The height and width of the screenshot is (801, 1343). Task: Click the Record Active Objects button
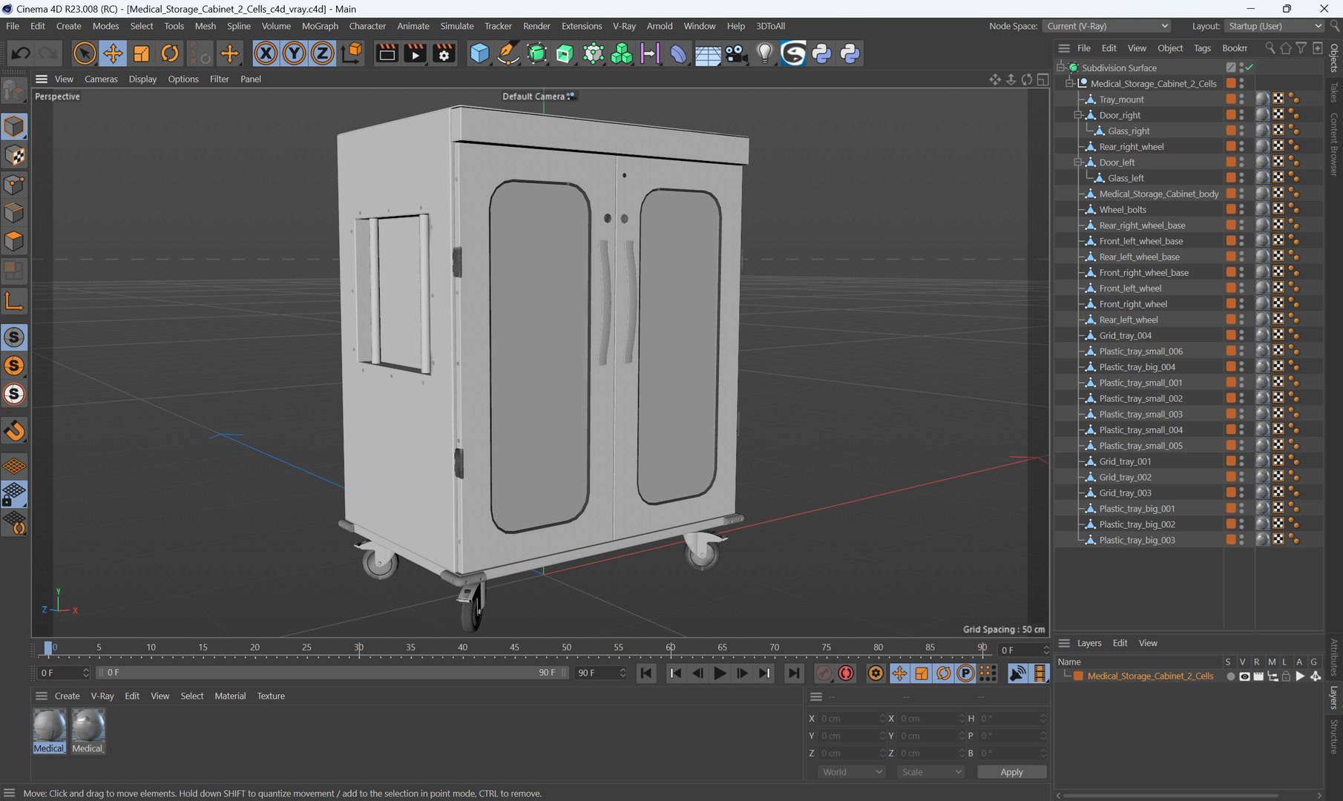(x=824, y=673)
